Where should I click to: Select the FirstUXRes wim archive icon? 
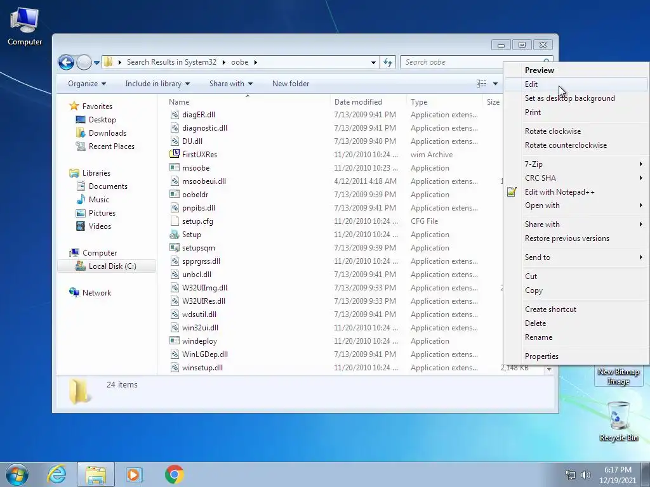click(x=175, y=155)
